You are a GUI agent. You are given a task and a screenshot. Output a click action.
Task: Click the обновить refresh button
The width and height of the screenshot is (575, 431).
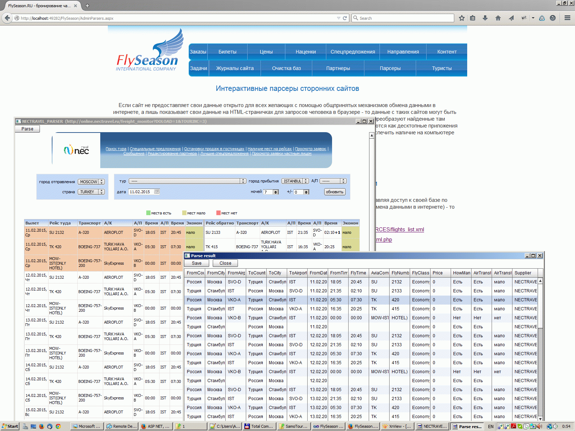point(335,192)
